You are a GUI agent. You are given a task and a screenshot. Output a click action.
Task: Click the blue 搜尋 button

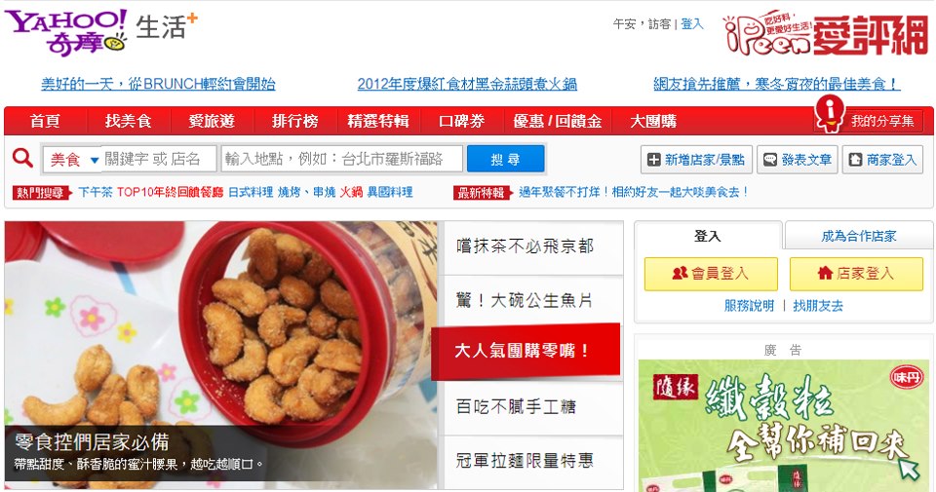pyautogui.click(x=505, y=159)
